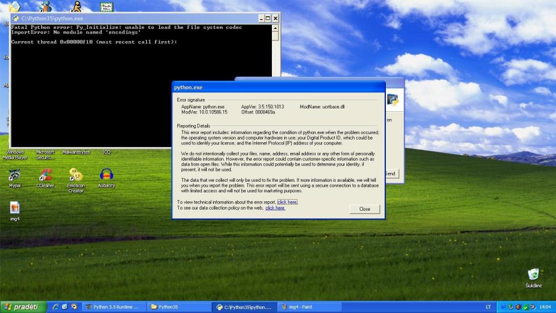Click link to view technical error information
This screenshot has width=556, height=313.
pyautogui.click(x=287, y=202)
